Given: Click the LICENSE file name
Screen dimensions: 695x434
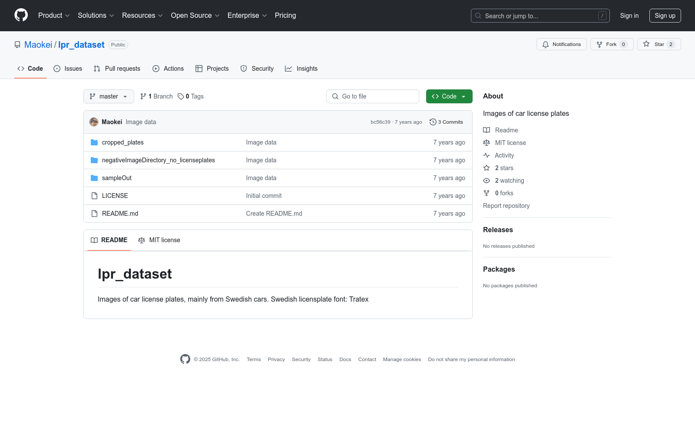Looking at the screenshot, I should click(115, 196).
